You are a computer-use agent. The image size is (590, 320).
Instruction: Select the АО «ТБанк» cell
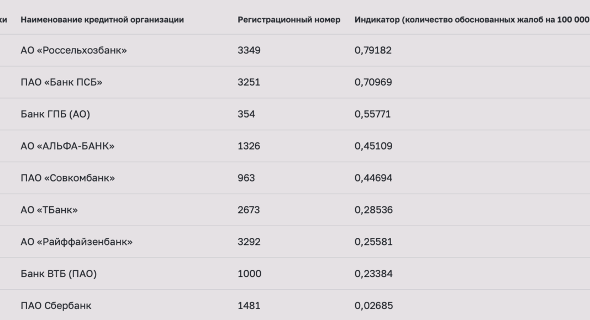[49, 210]
